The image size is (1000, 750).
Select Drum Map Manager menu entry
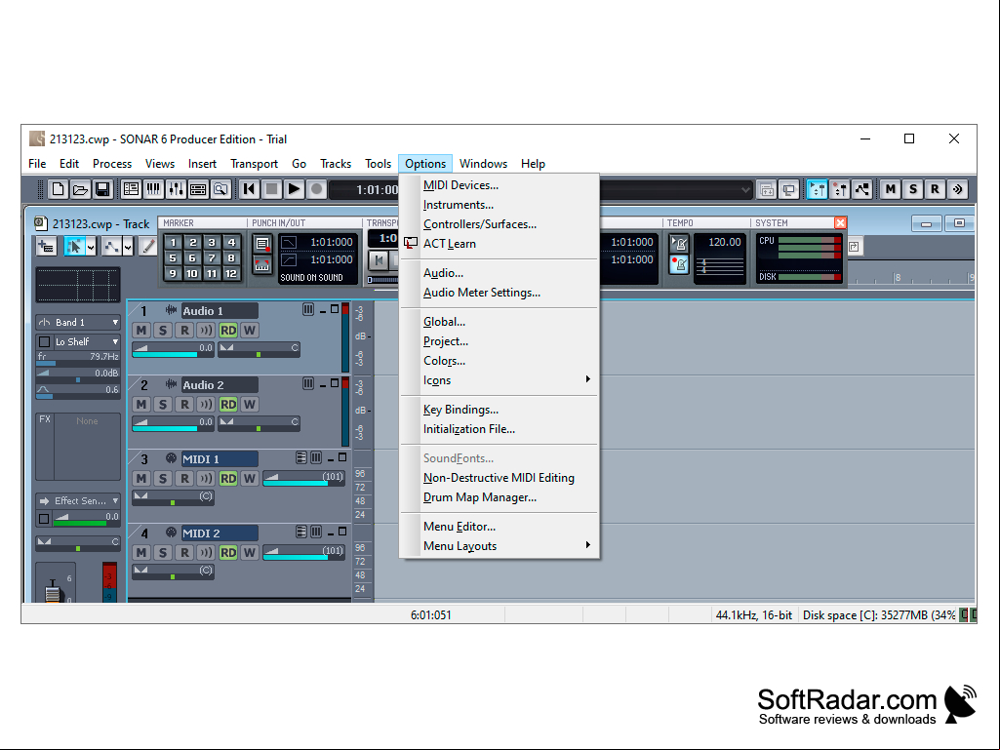(x=480, y=496)
